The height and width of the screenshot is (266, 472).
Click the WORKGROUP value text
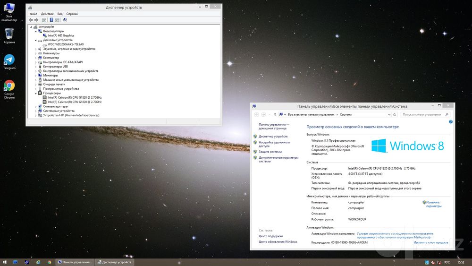pyautogui.click(x=357, y=219)
